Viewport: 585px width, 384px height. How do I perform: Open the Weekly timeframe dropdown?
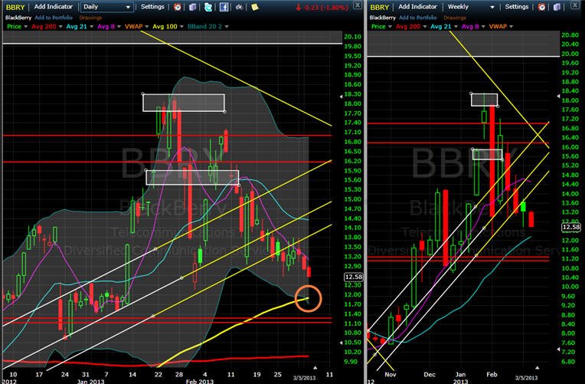point(471,7)
